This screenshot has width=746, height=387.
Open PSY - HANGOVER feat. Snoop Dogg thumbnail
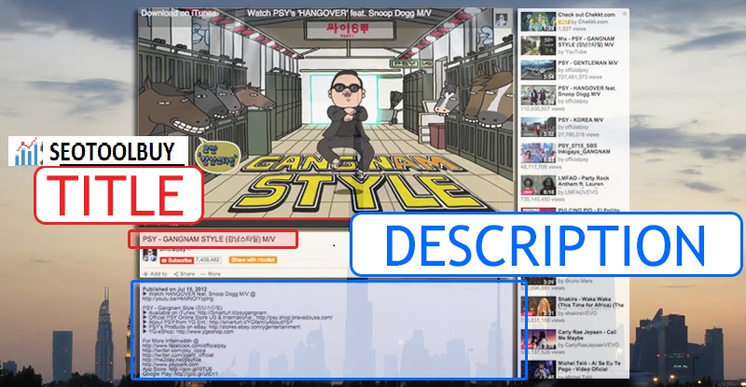point(538,95)
